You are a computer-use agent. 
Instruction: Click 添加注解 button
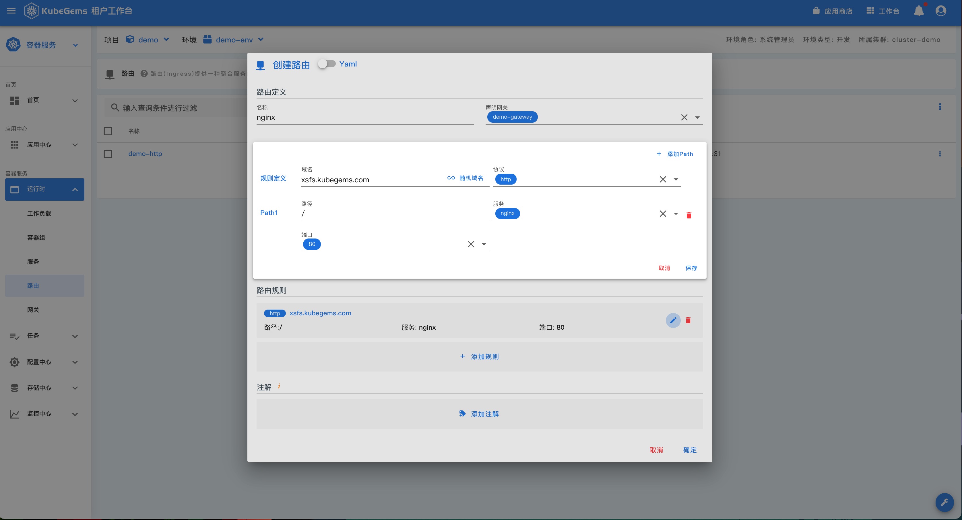480,414
